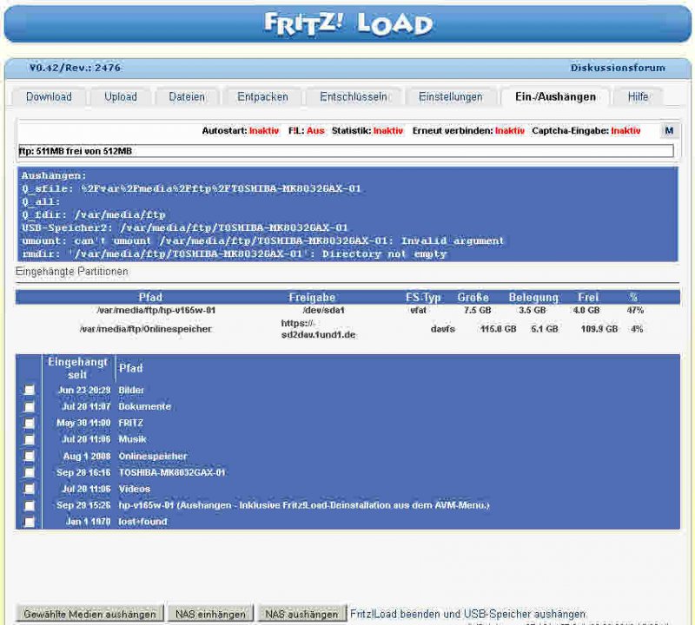Open the Einstellungen tab

tap(450, 96)
